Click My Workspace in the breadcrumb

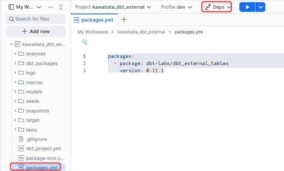(93, 32)
